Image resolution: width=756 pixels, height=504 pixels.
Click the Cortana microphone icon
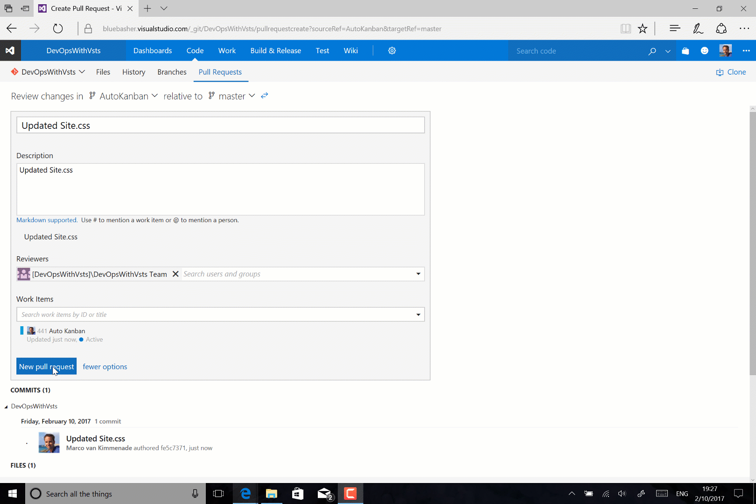pyautogui.click(x=195, y=494)
